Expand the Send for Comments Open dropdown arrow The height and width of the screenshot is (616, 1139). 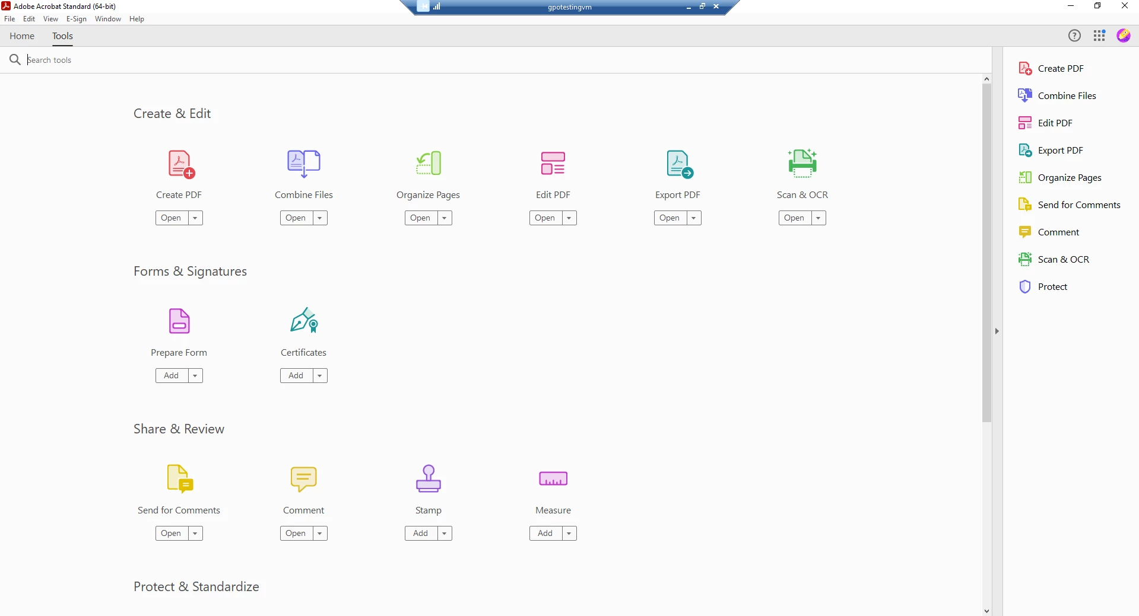pos(195,534)
